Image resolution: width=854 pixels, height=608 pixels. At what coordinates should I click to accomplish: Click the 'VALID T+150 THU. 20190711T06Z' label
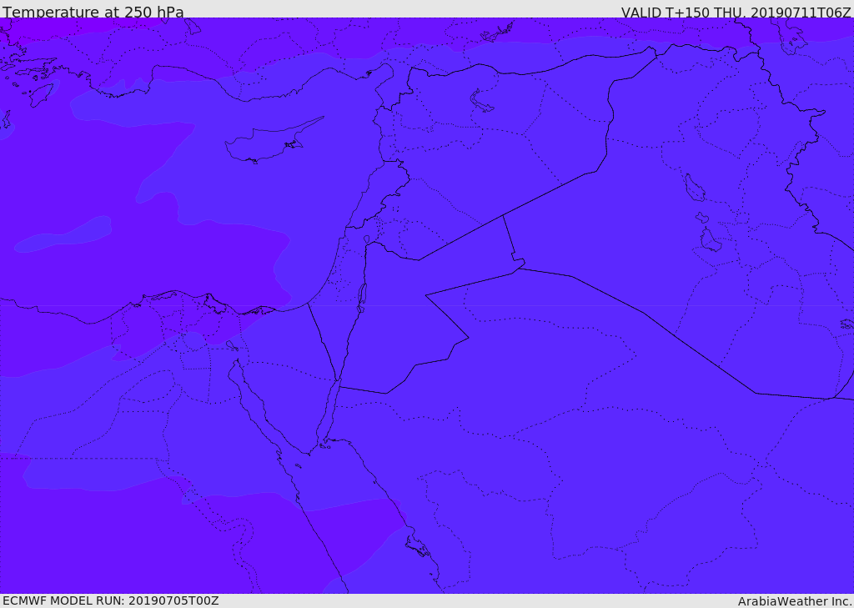[736, 12]
